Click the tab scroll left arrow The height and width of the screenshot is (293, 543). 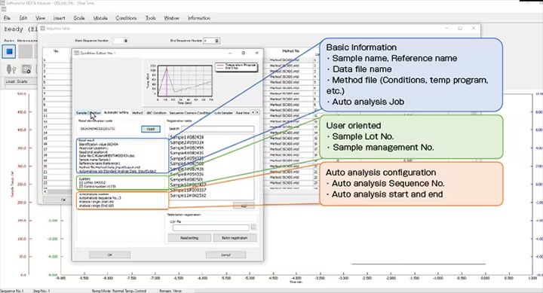(x=253, y=112)
